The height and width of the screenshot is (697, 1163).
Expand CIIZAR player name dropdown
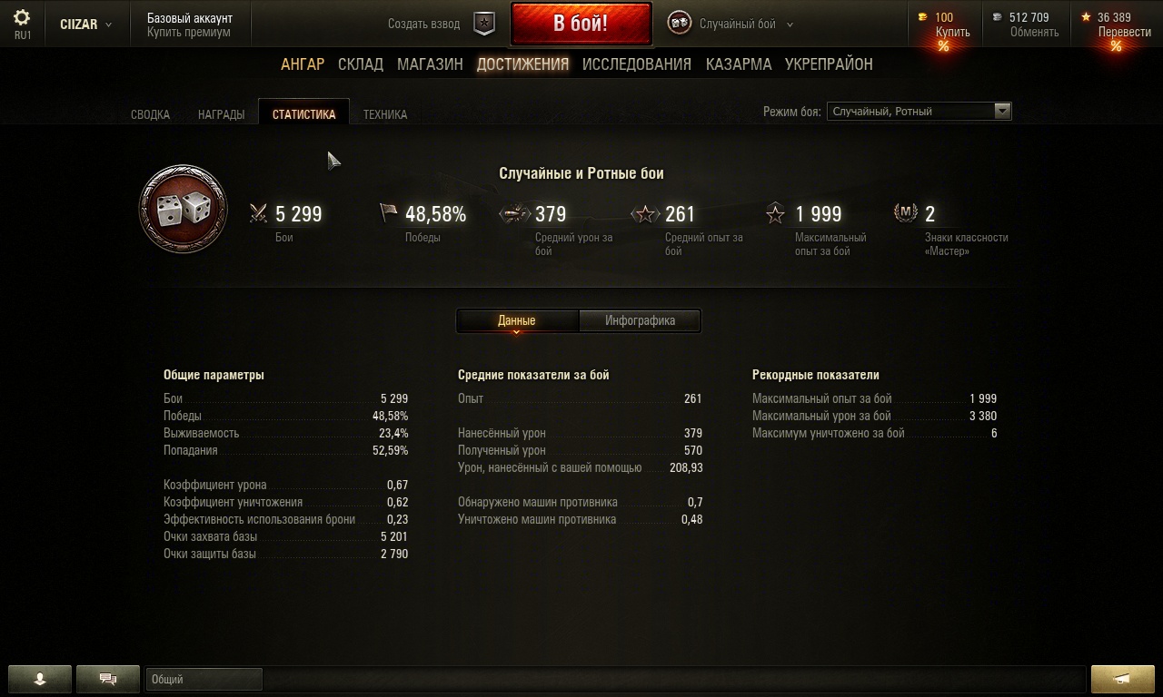(86, 25)
